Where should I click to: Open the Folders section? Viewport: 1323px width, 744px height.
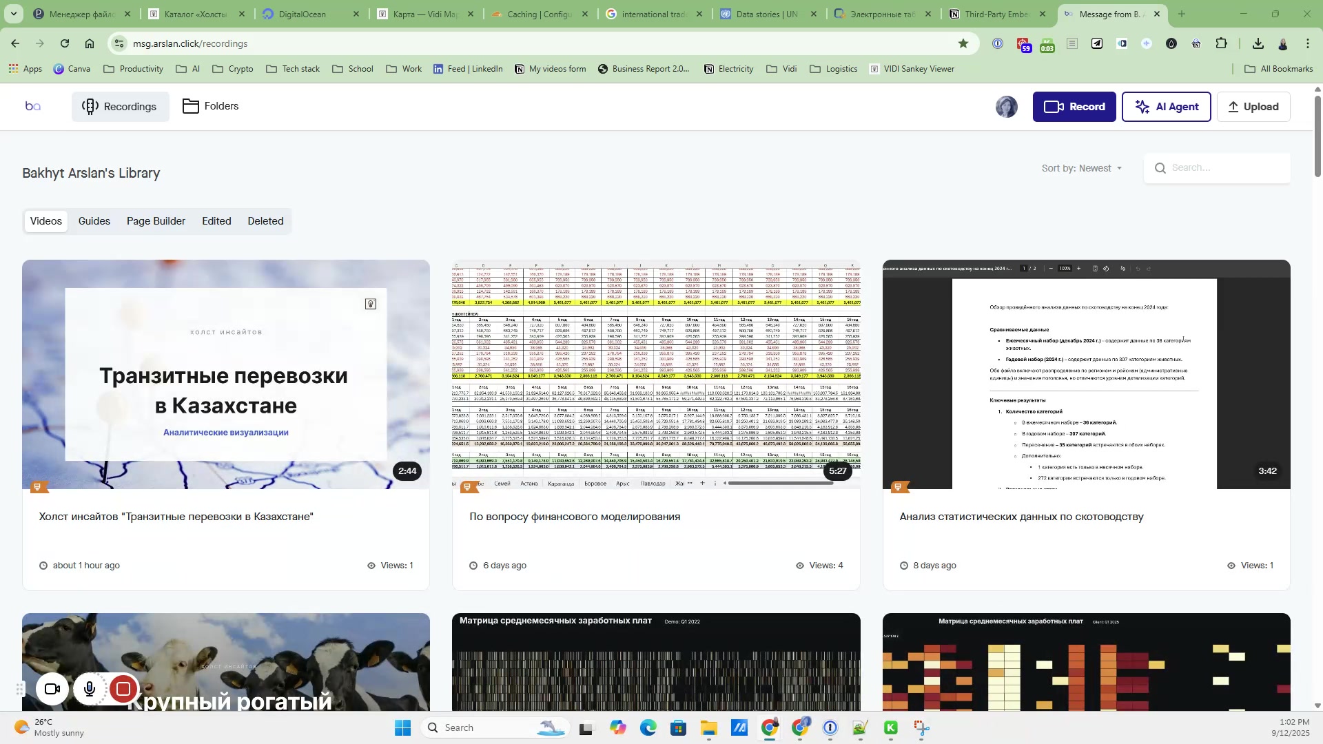(211, 106)
